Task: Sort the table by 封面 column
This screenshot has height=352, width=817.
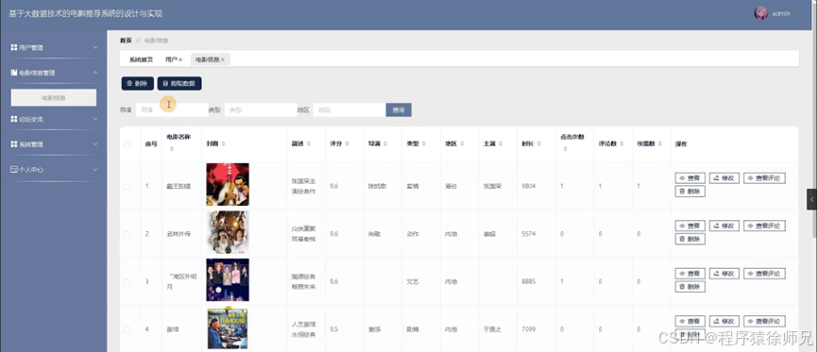Action: [223, 143]
